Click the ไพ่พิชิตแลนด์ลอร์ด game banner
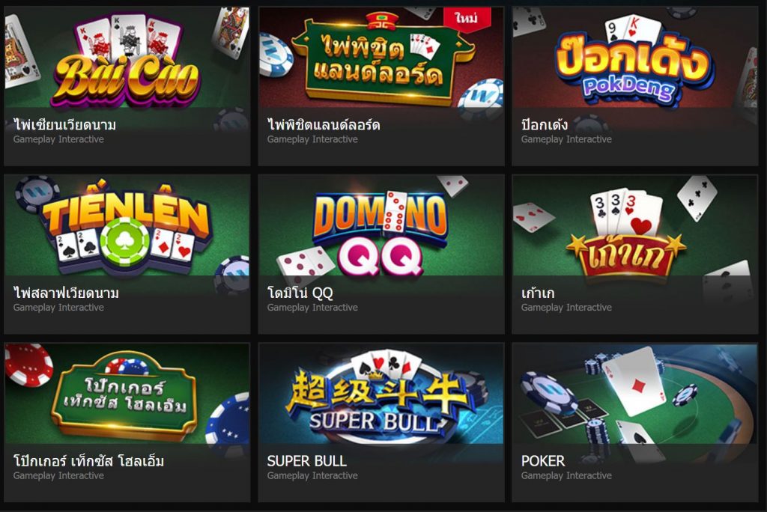Image resolution: width=767 pixels, height=512 pixels. coord(381,57)
